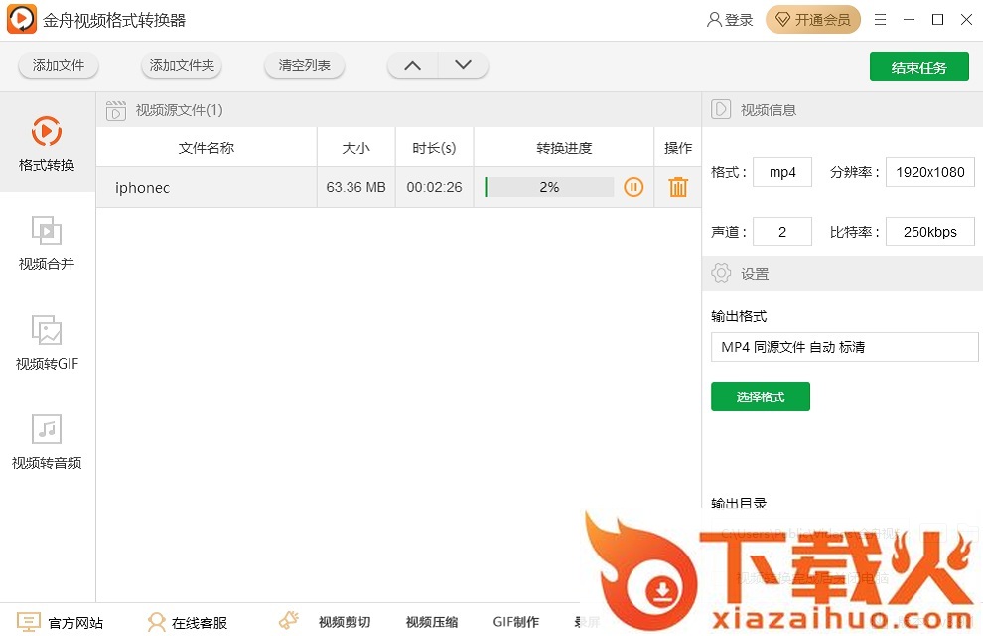
Task: Open the 视频压缩 tool link
Action: pos(431,622)
